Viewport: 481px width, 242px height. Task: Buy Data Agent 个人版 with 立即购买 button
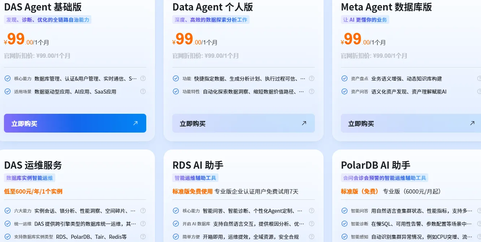click(x=243, y=123)
